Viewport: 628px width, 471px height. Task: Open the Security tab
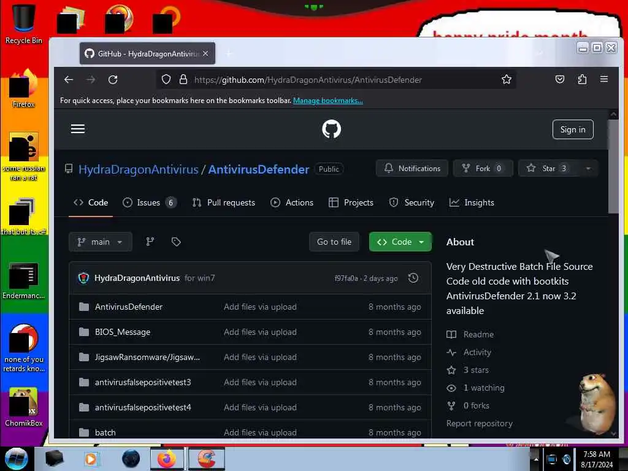pyautogui.click(x=412, y=202)
